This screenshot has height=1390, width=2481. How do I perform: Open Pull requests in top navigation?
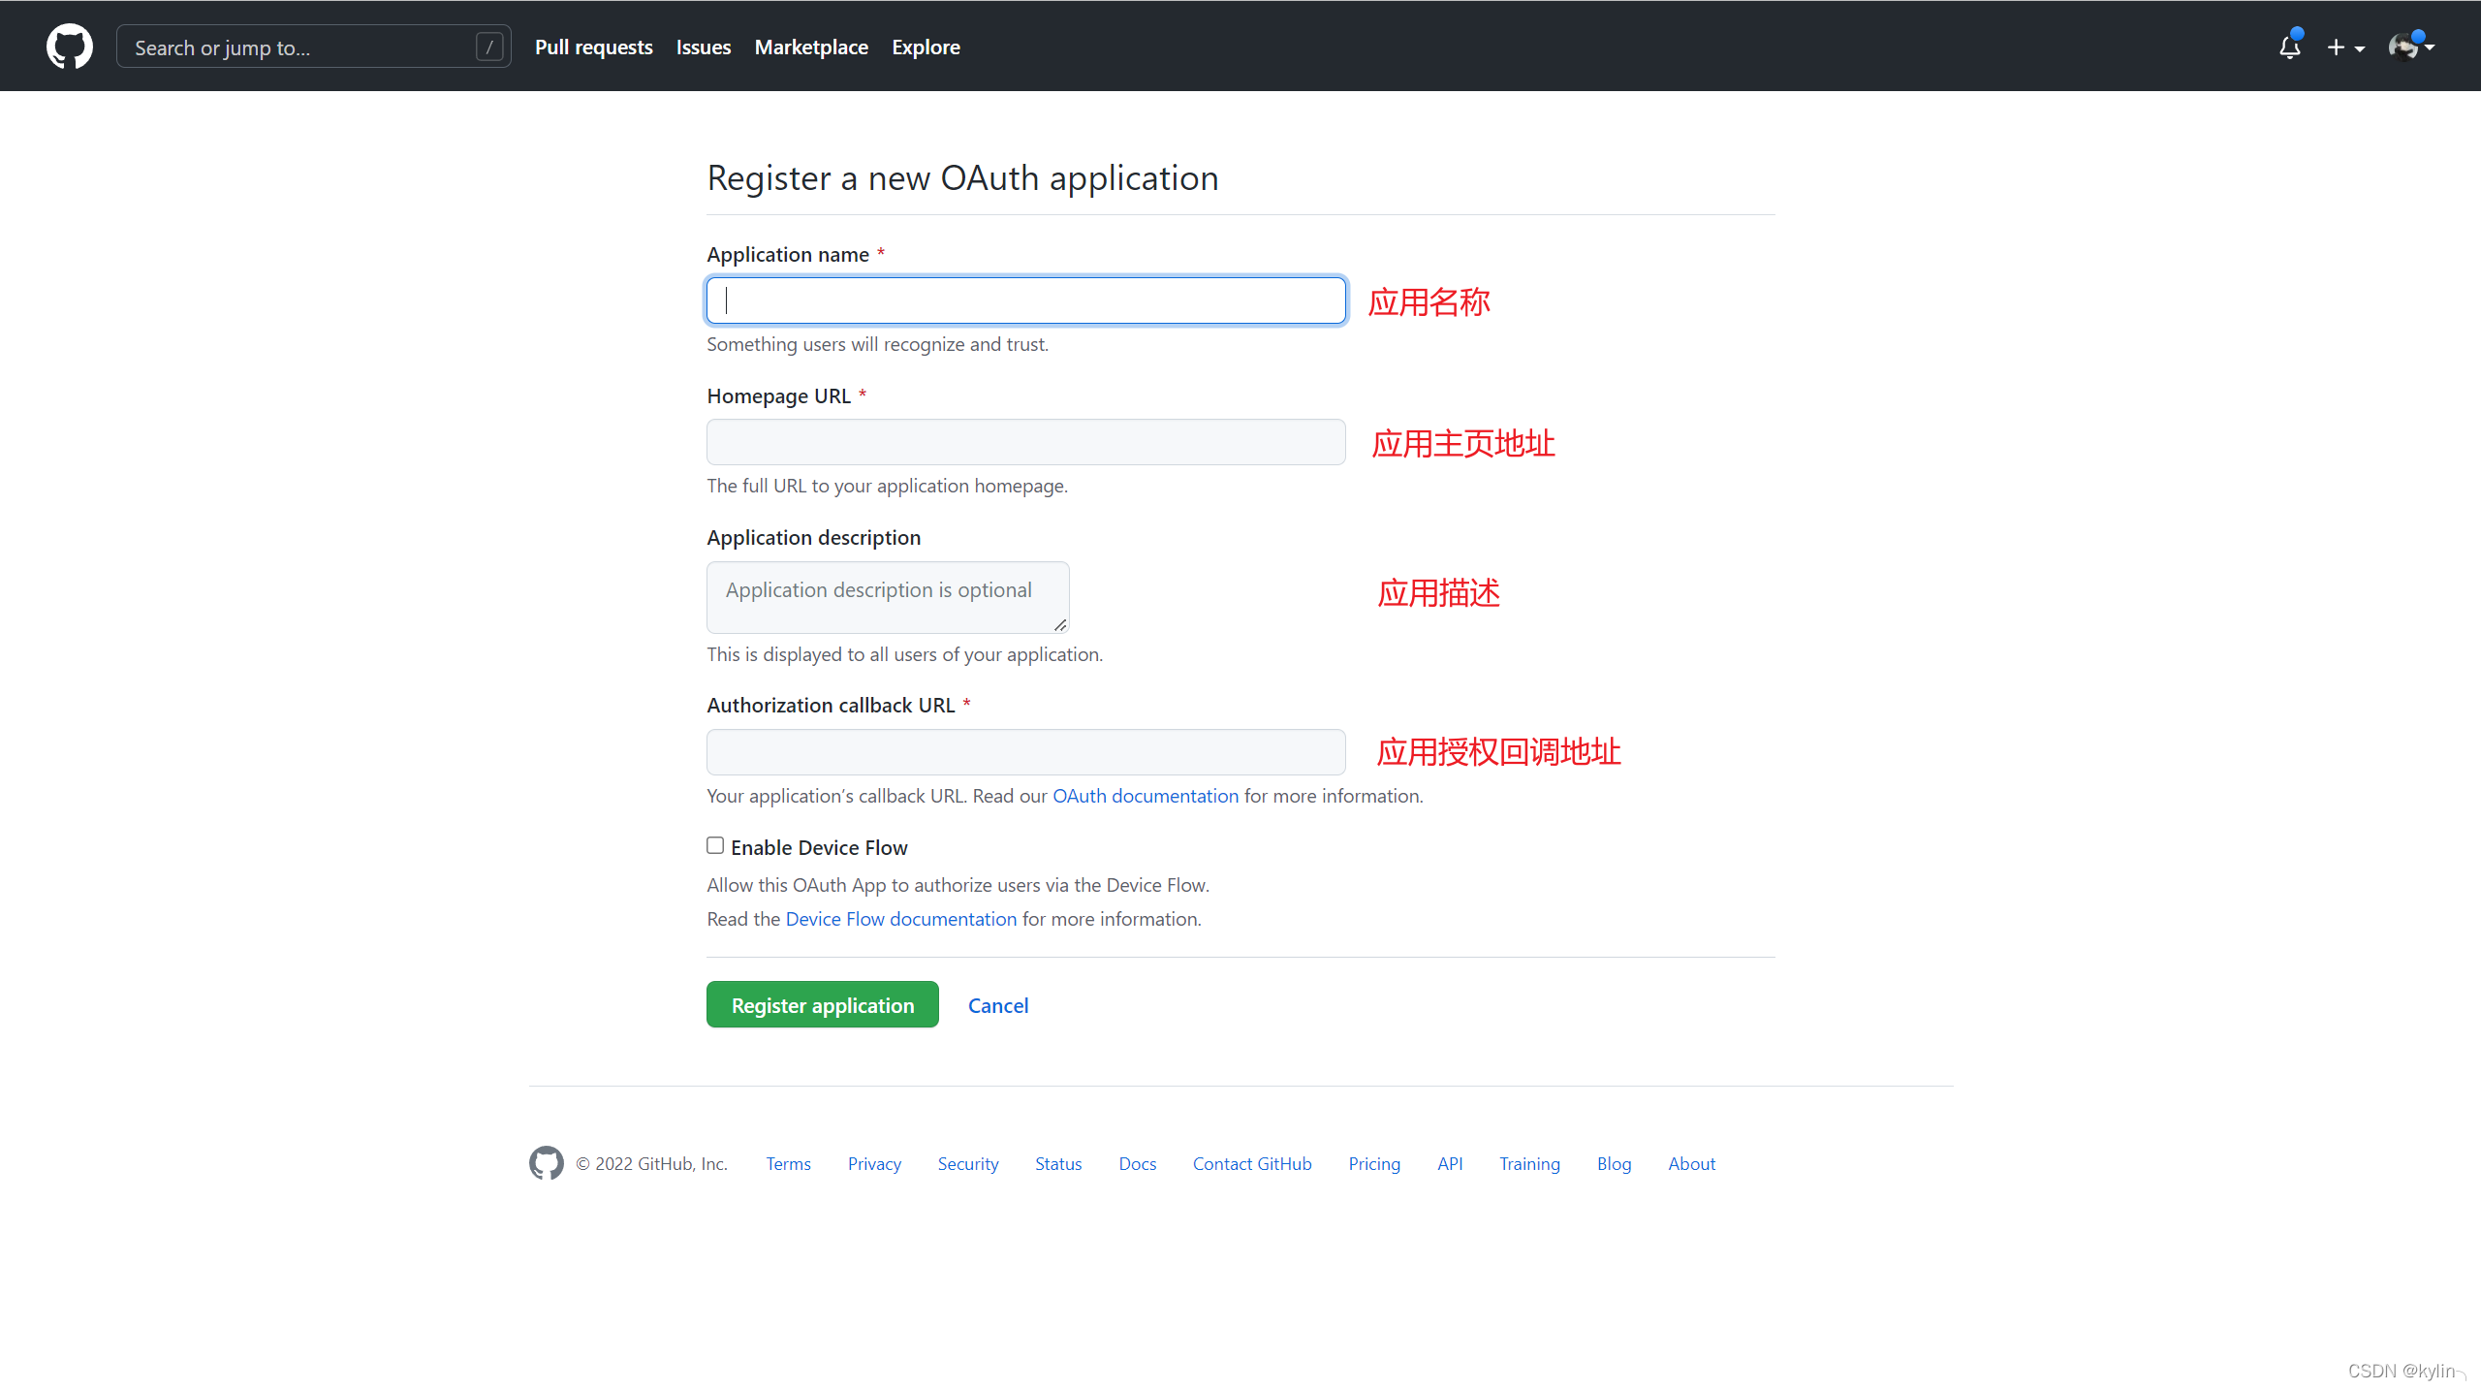[593, 47]
